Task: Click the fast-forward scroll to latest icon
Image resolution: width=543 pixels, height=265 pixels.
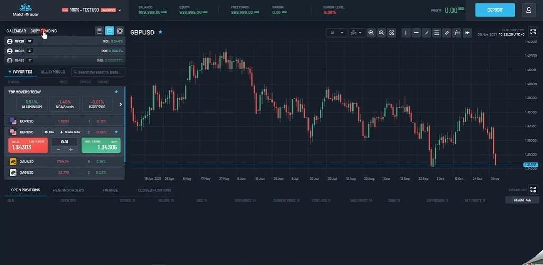Action: click(x=467, y=33)
